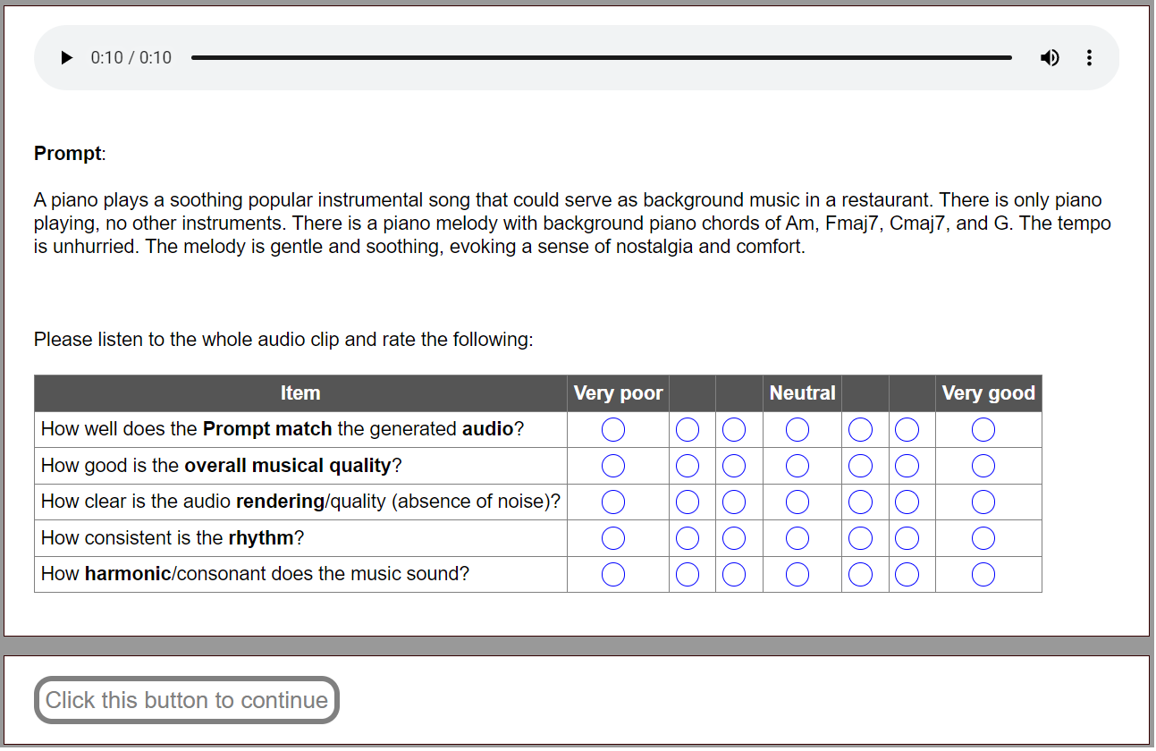
Task: Play the audio clip
Action: tap(66, 58)
